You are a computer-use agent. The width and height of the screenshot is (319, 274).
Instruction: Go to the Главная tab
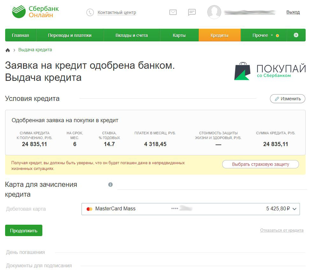click(x=20, y=35)
